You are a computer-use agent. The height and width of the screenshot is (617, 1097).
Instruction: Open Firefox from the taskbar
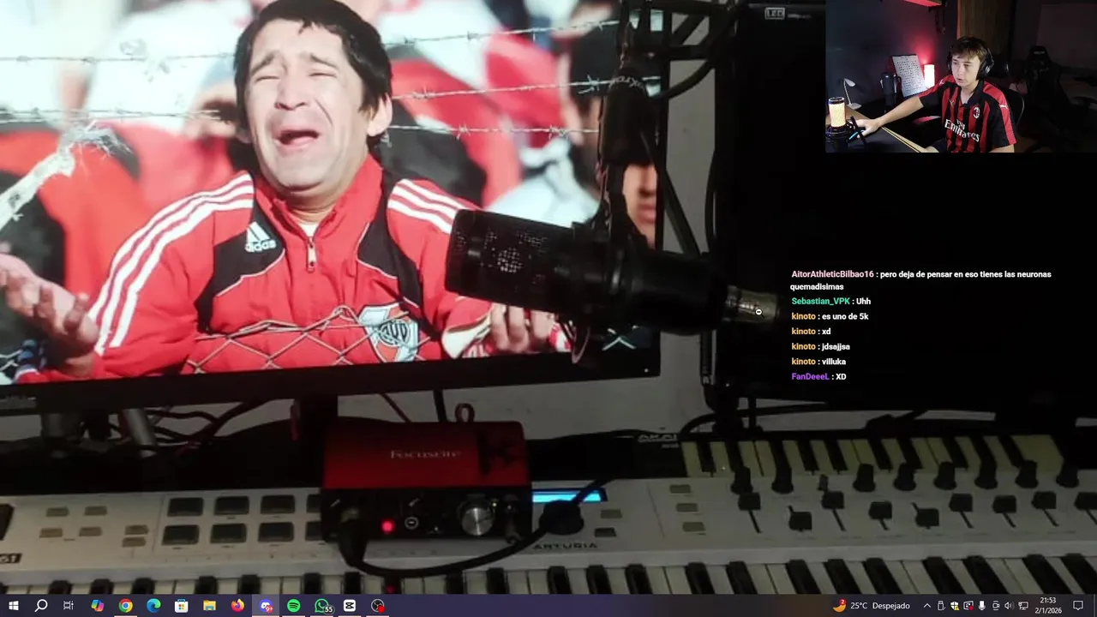point(237,606)
